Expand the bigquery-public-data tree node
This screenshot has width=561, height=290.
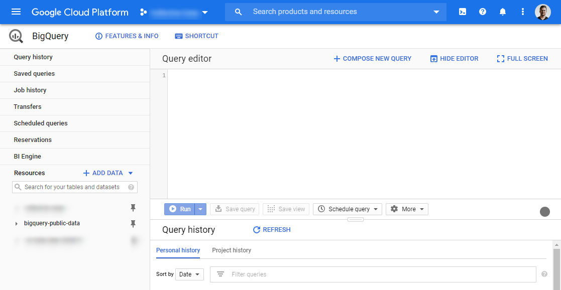[16, 223]
